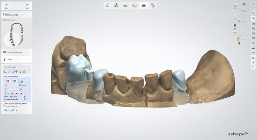This screenshot has width=257, height=140.
Task: Click the first workflow icon in top toolbar
Action: [x=108, y=5]
